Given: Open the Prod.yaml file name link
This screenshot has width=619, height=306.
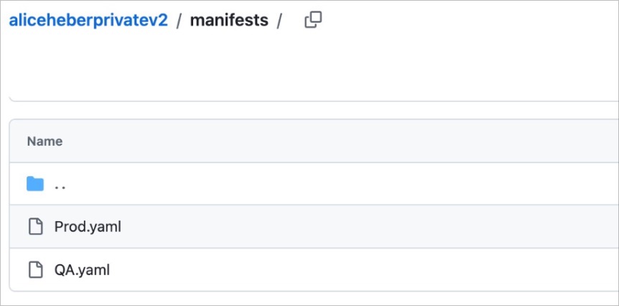Looking at the screenshot, I should click(x=88, y=227).
